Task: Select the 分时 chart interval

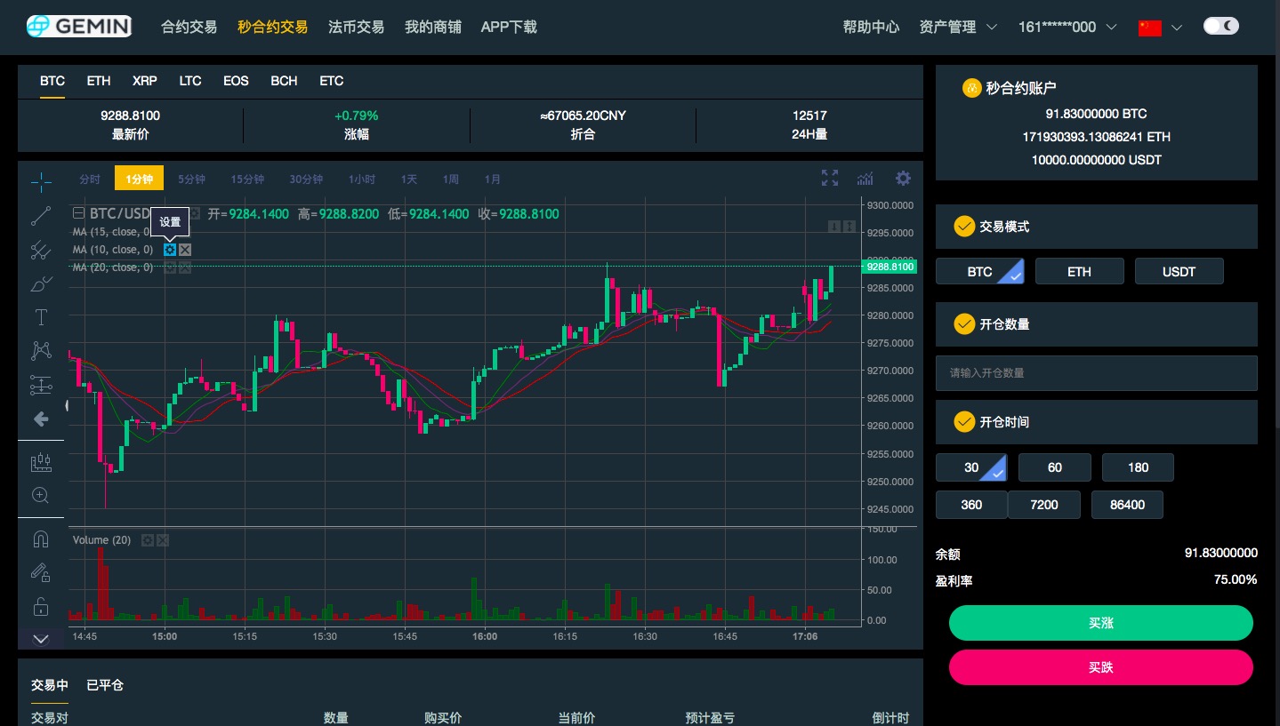Action: click(90, 180)
